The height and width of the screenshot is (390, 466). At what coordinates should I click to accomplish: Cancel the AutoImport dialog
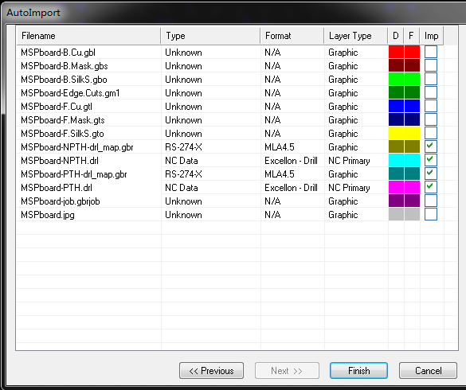click(428, 370)
